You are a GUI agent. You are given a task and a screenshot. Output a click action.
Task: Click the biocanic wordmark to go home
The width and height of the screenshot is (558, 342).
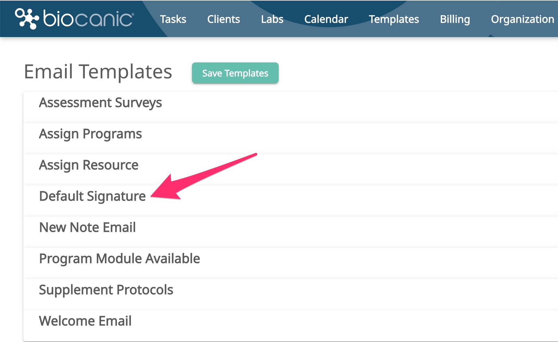88,19
